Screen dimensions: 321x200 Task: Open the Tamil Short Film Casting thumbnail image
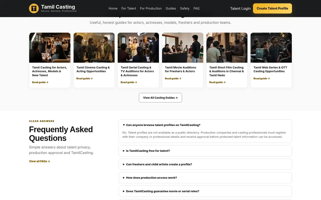(x=227, y=47)
